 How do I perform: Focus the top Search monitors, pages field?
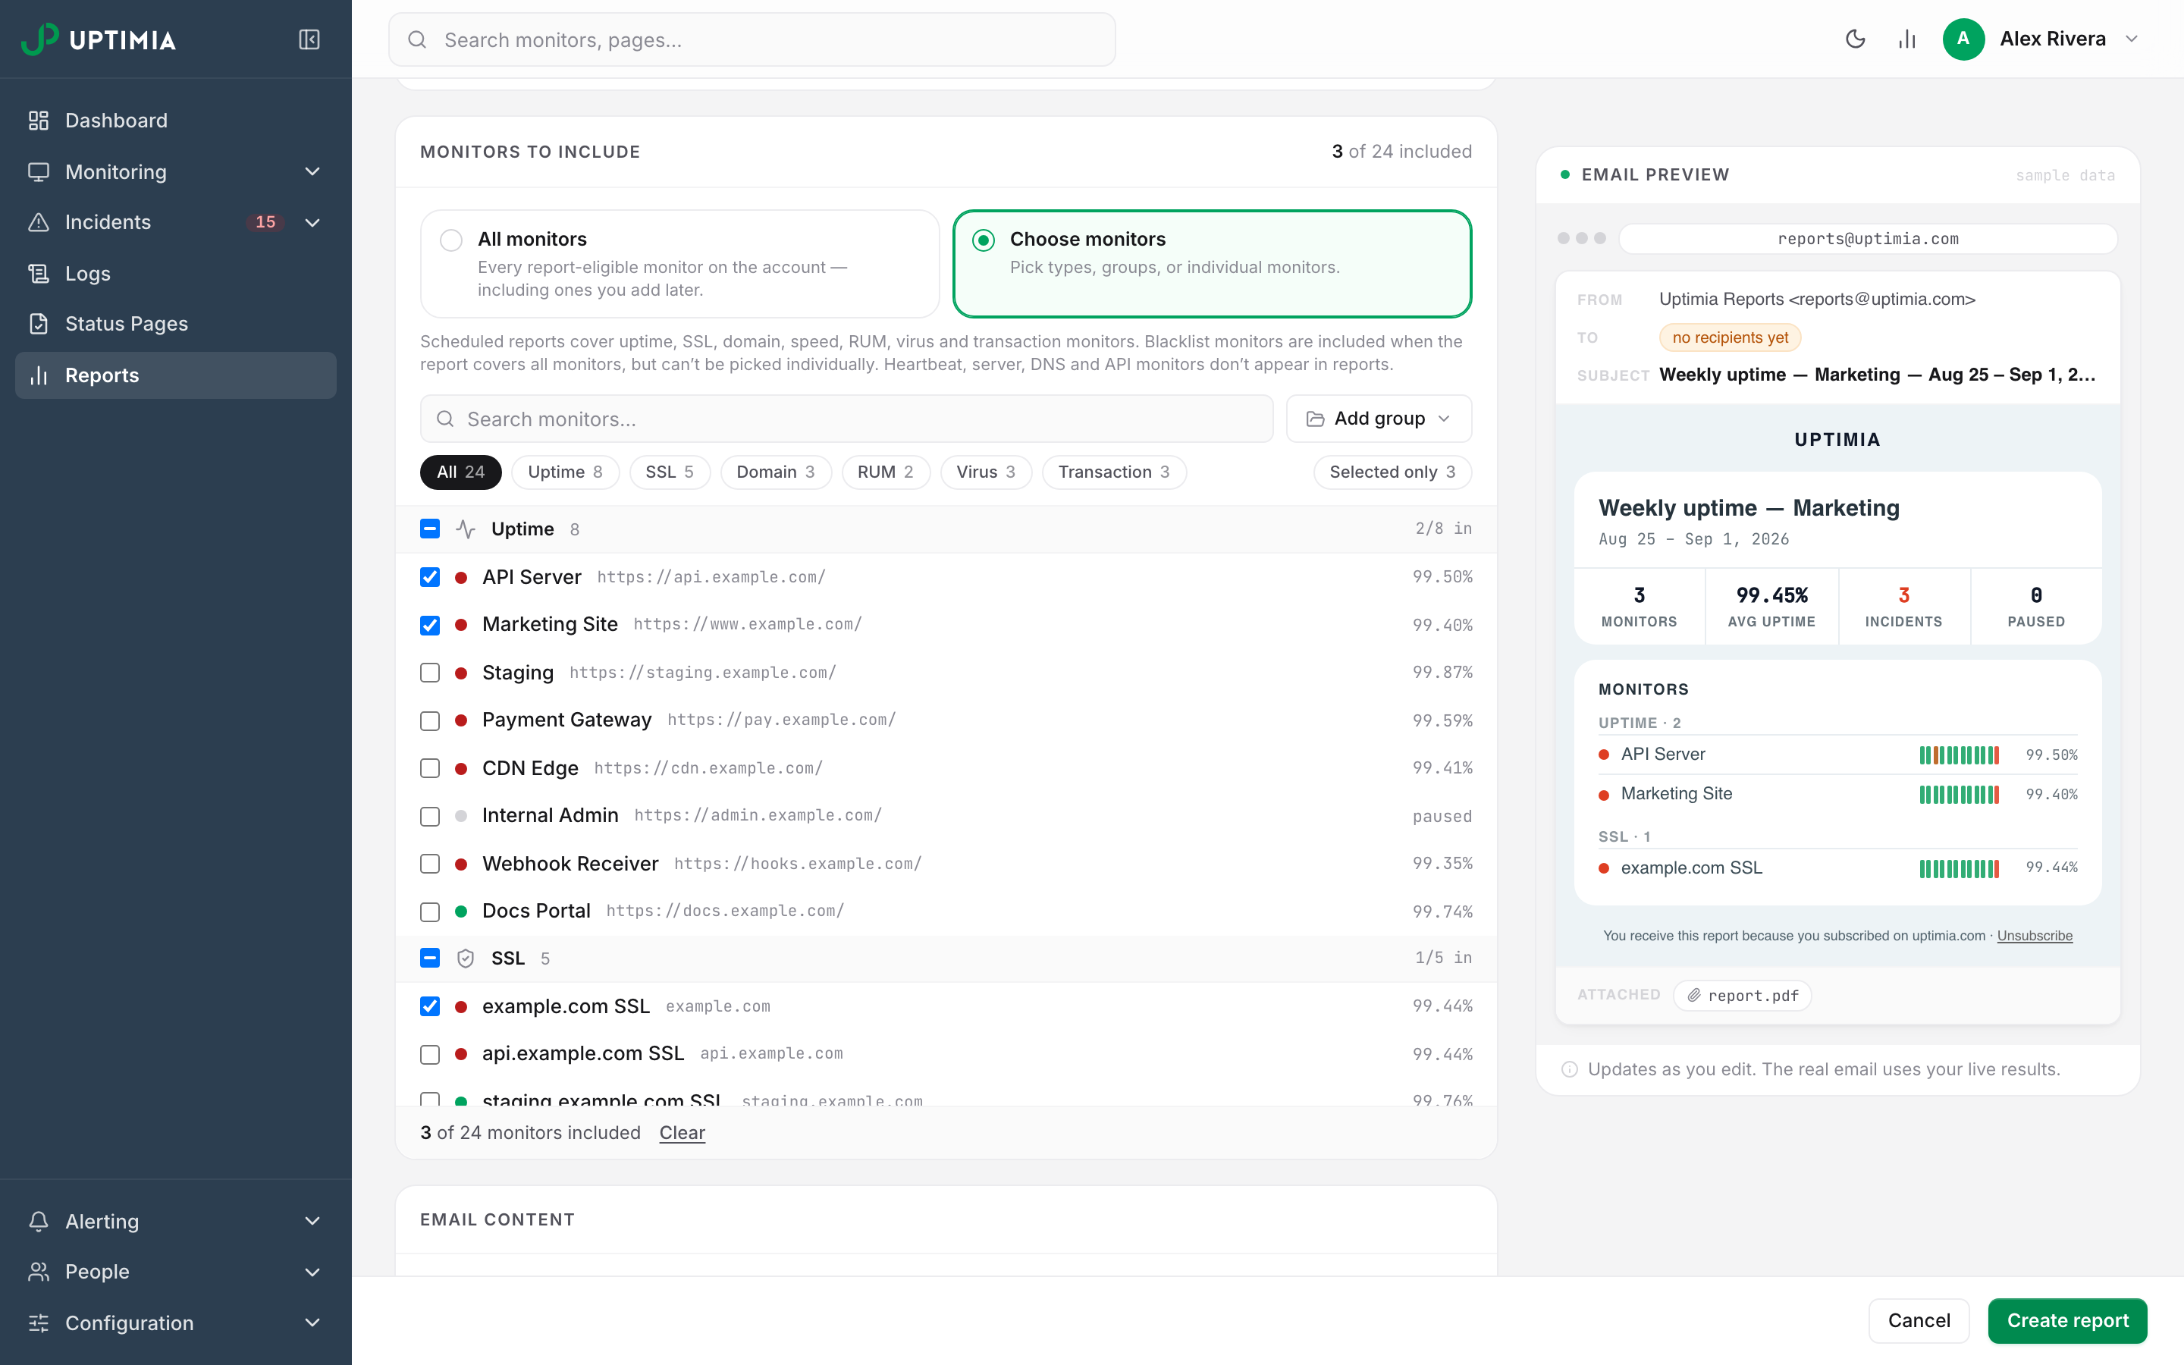tap(752, 39)
